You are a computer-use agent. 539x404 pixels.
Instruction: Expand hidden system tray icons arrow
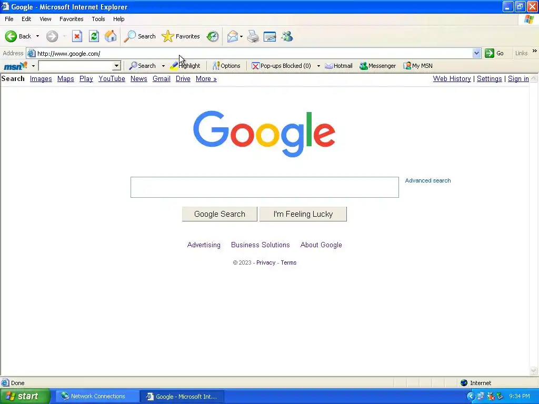coord(471,397)
